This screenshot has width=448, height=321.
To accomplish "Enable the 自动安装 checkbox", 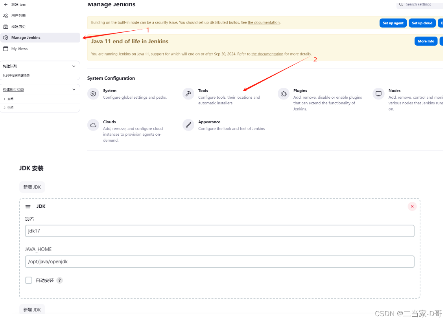I will [28, 280].
